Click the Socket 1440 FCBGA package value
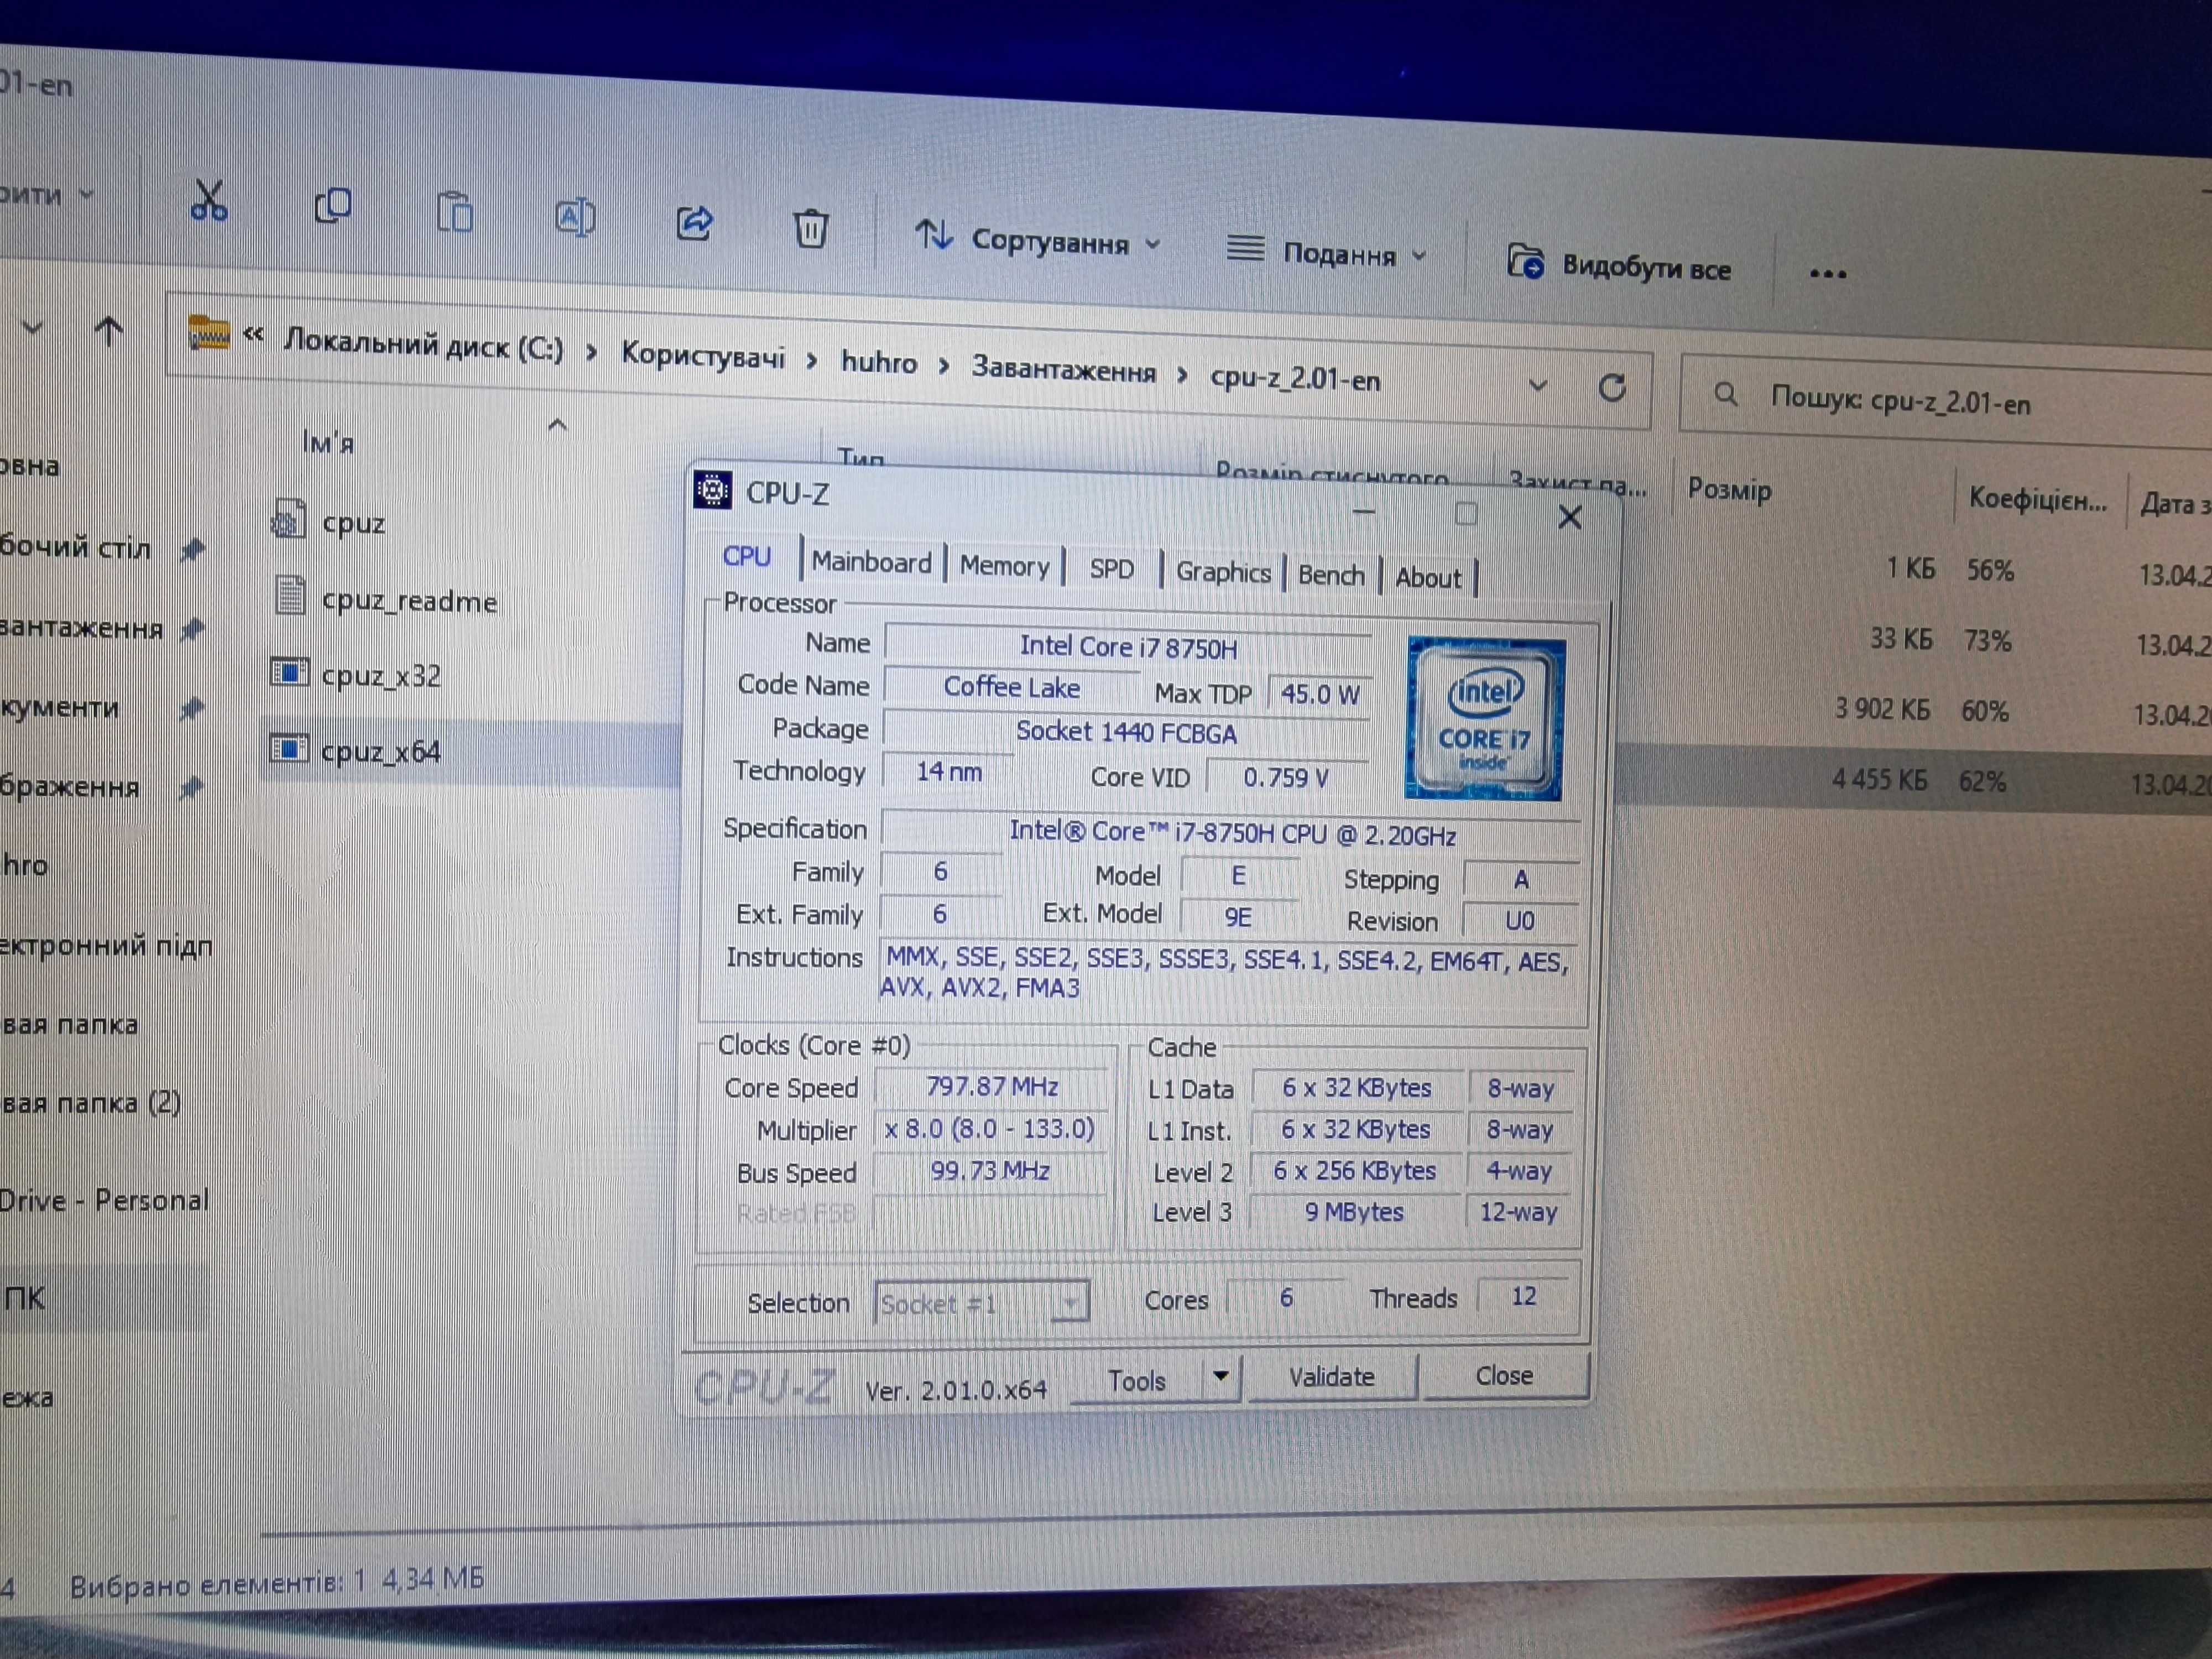This screenshot has height=1659, width=2212. tap(1126, 732)
